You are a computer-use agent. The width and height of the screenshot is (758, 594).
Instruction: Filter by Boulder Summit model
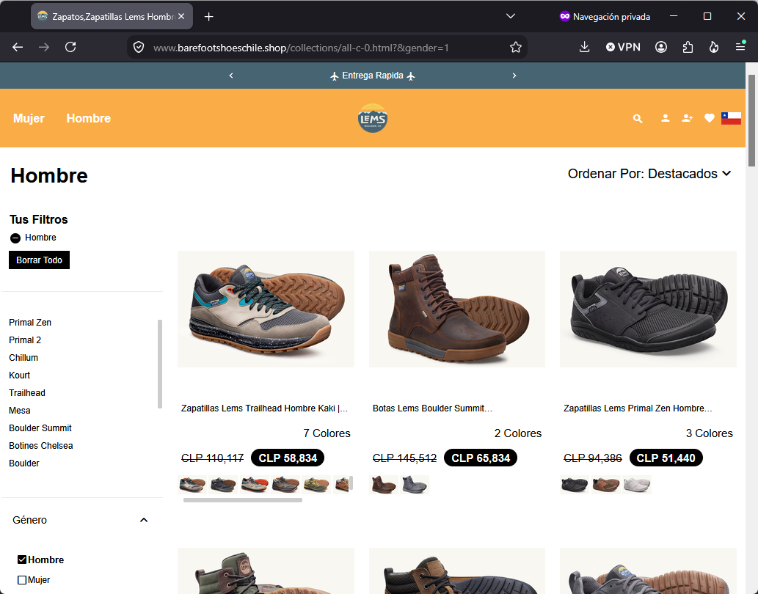(x=40, y=428)
